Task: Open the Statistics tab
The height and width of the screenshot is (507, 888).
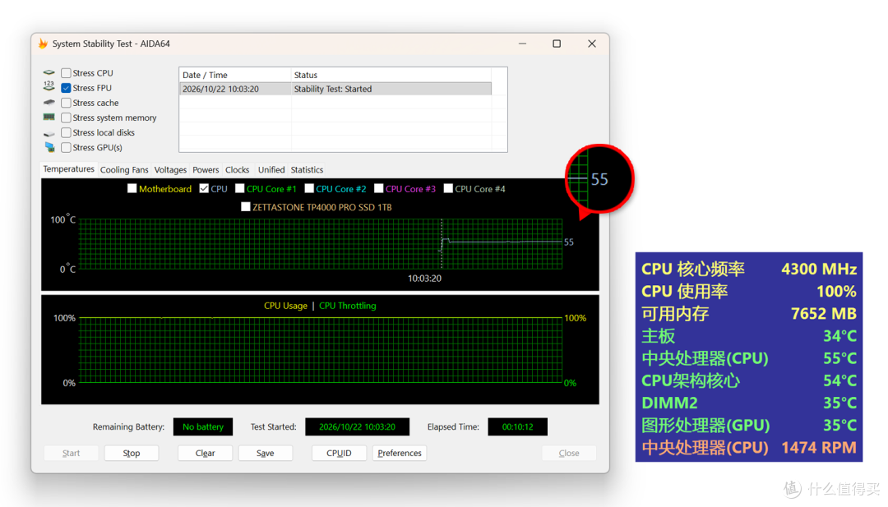Action: tap(307, 170)
